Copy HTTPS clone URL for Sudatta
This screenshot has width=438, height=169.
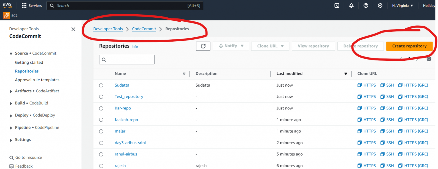tap(367, 85)
